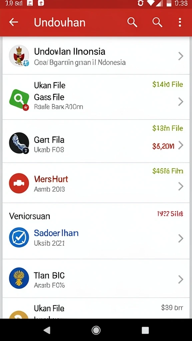The width and height of the screenshot is (192, 341).
Task: Open chevron on the Tlan BIC row
Action: 181,279
